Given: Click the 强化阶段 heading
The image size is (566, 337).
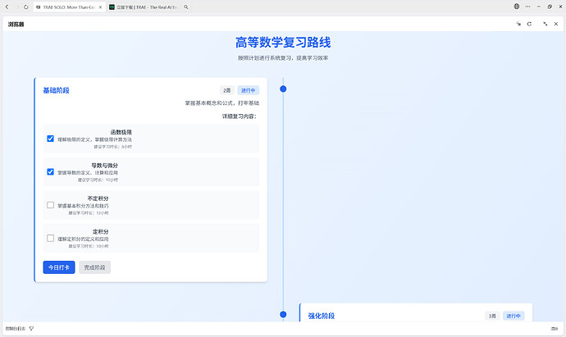Looking at the screenshot, I should [x=322, y=316].
